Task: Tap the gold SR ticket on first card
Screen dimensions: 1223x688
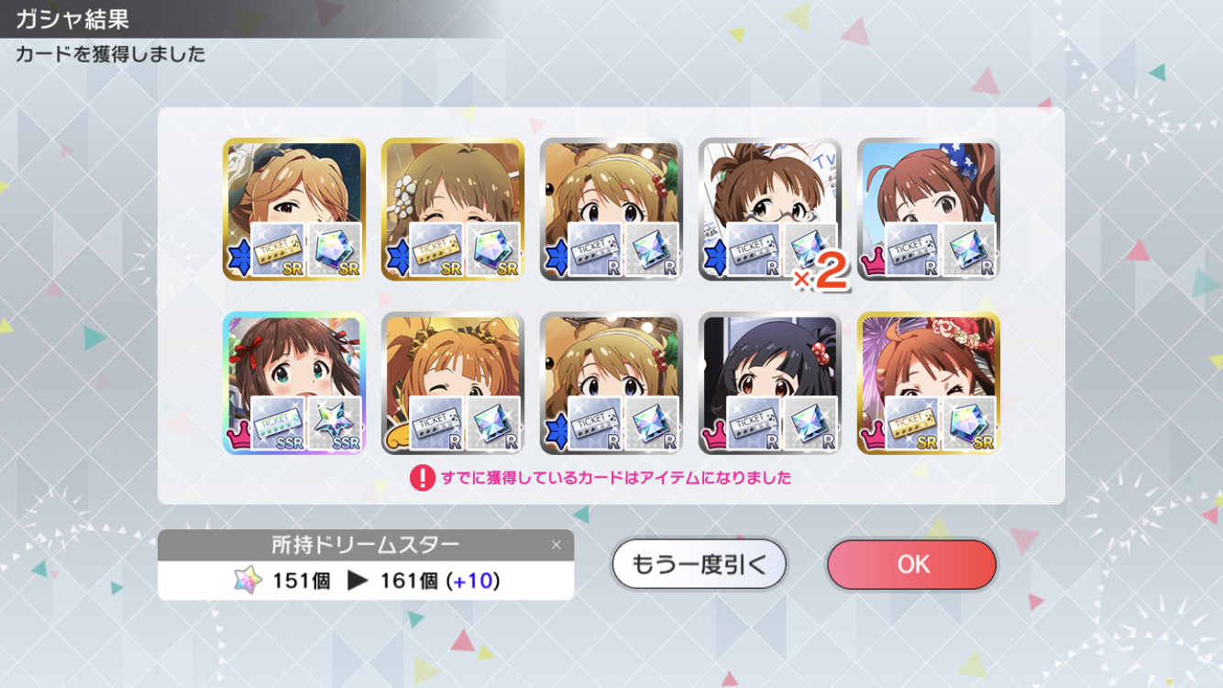Action: click(x=278, y=250)
